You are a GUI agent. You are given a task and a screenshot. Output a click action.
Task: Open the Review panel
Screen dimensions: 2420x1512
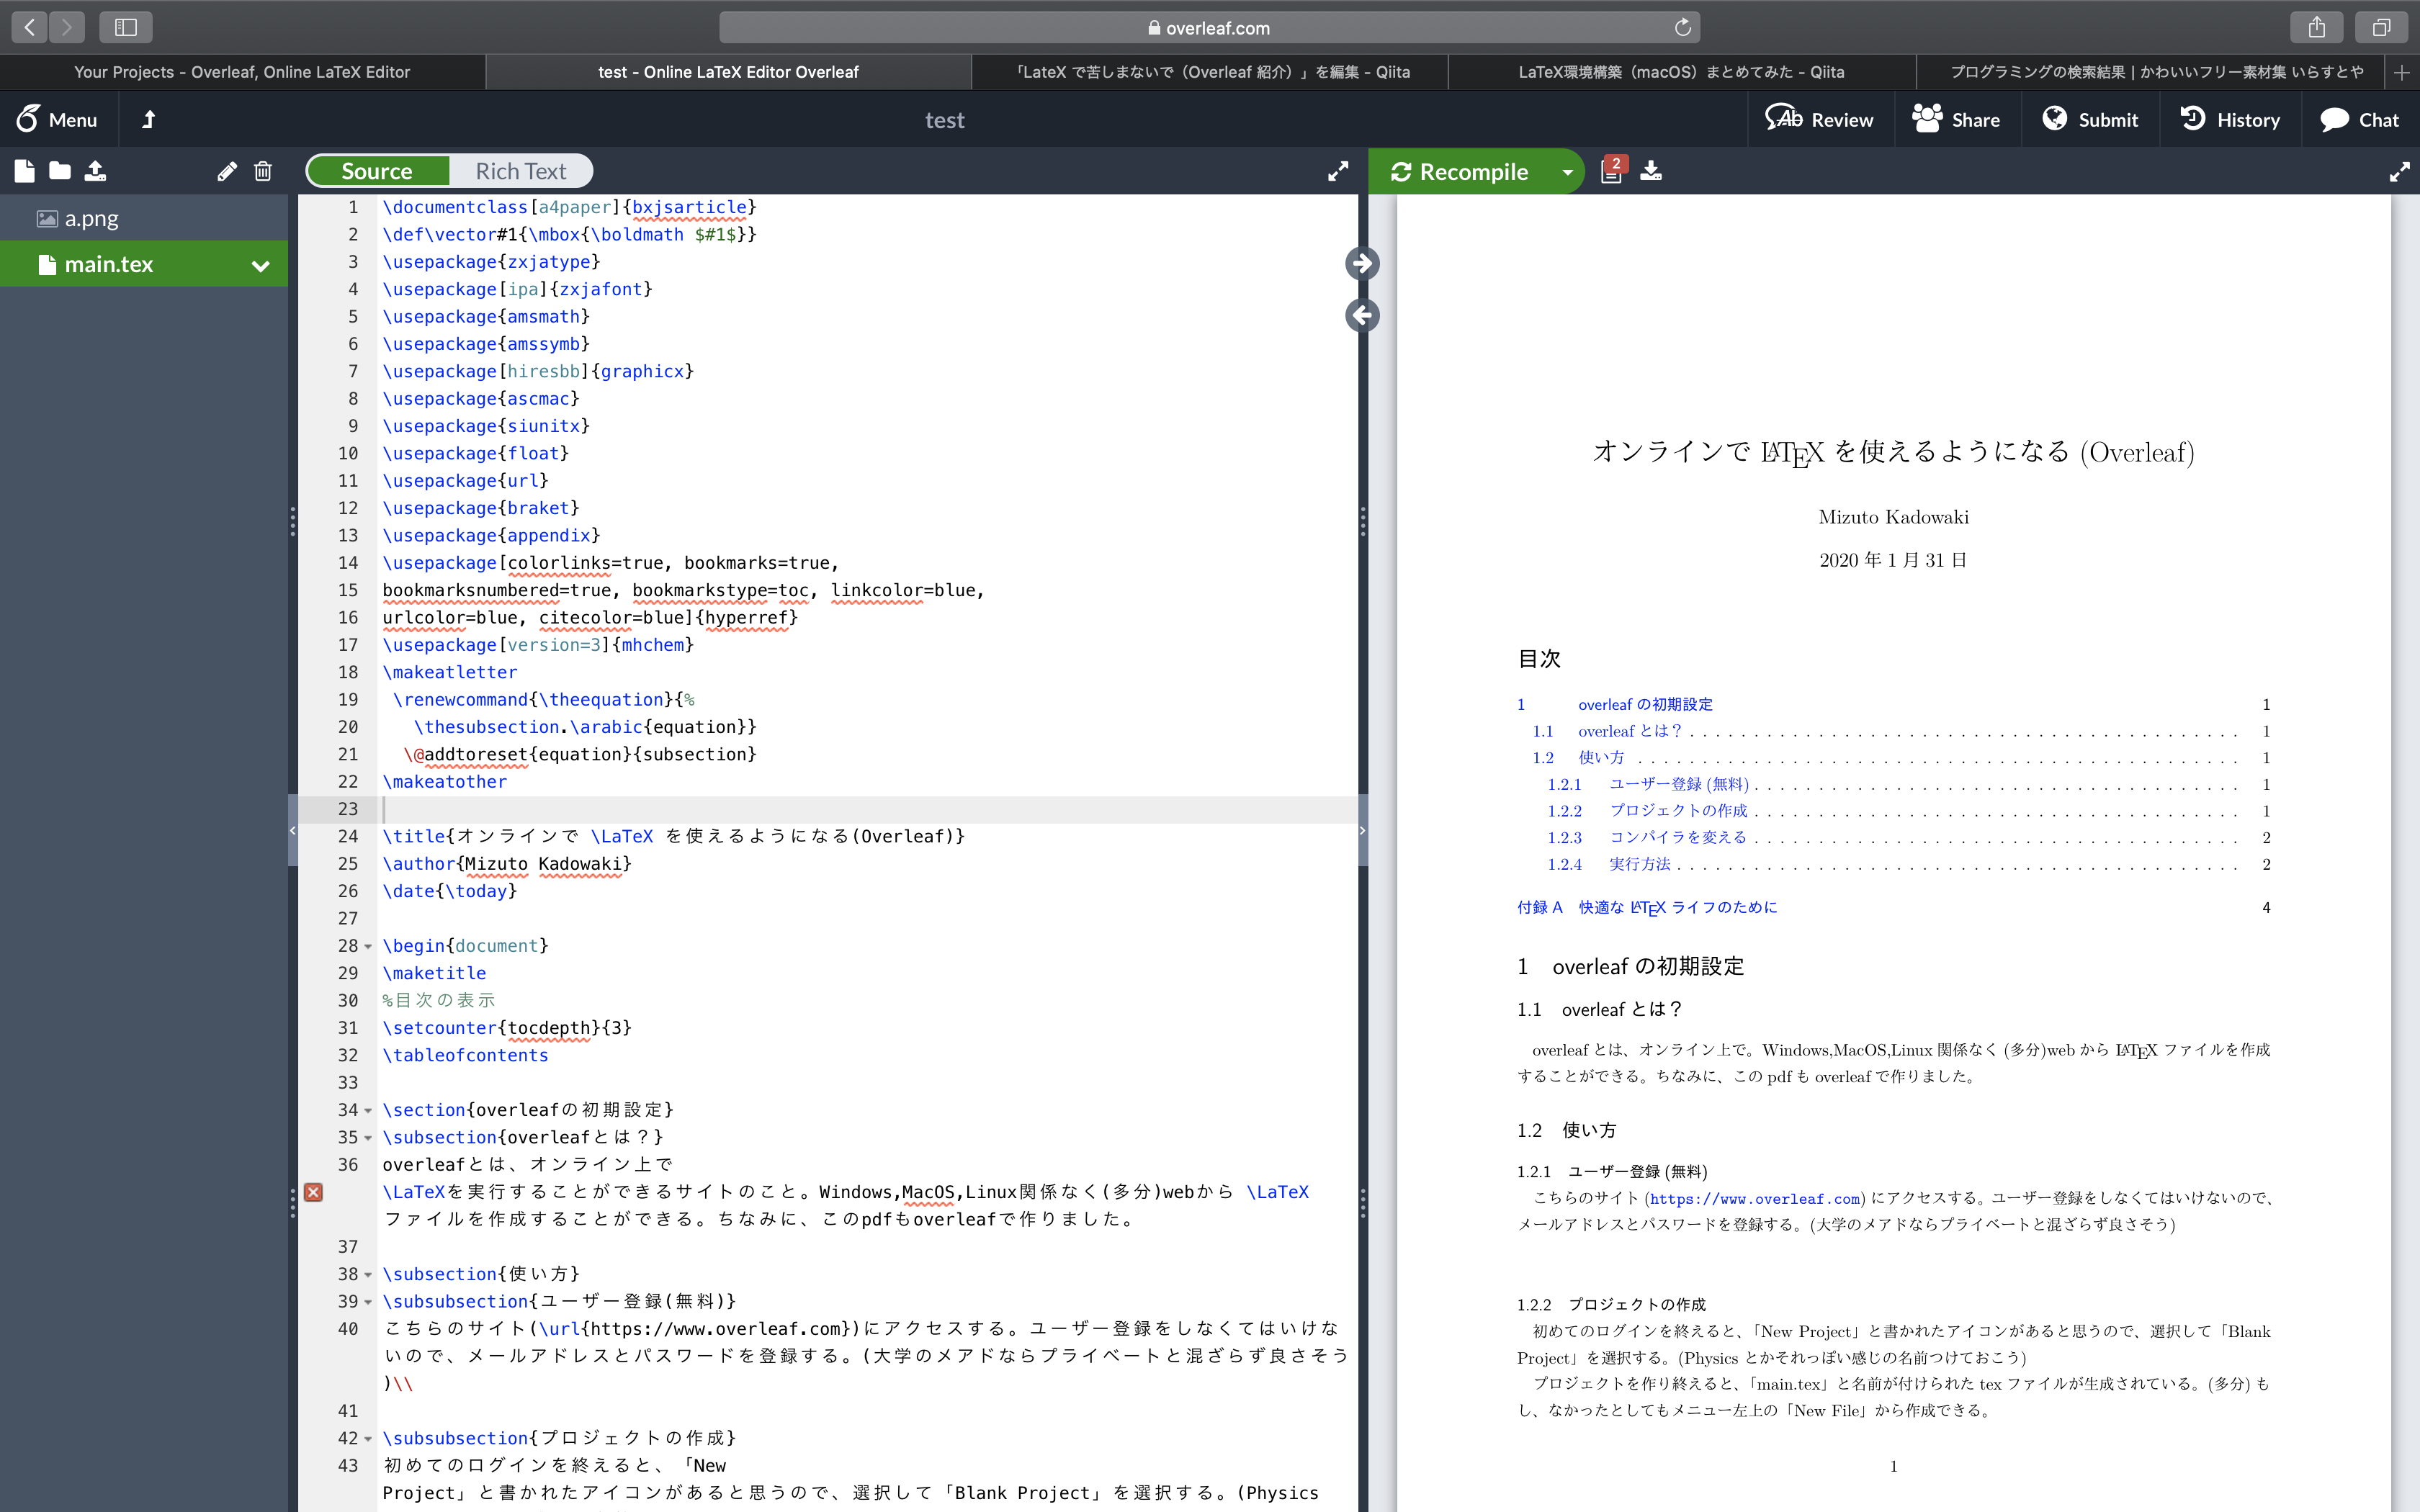click(x=1819, y=120)
